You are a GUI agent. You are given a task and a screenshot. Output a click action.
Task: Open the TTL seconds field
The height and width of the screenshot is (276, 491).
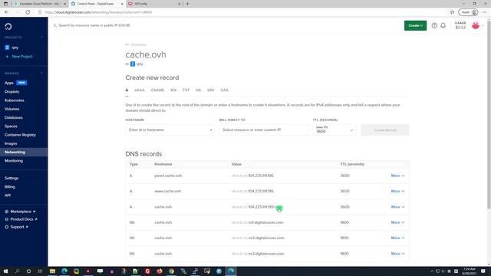[334, 130]
